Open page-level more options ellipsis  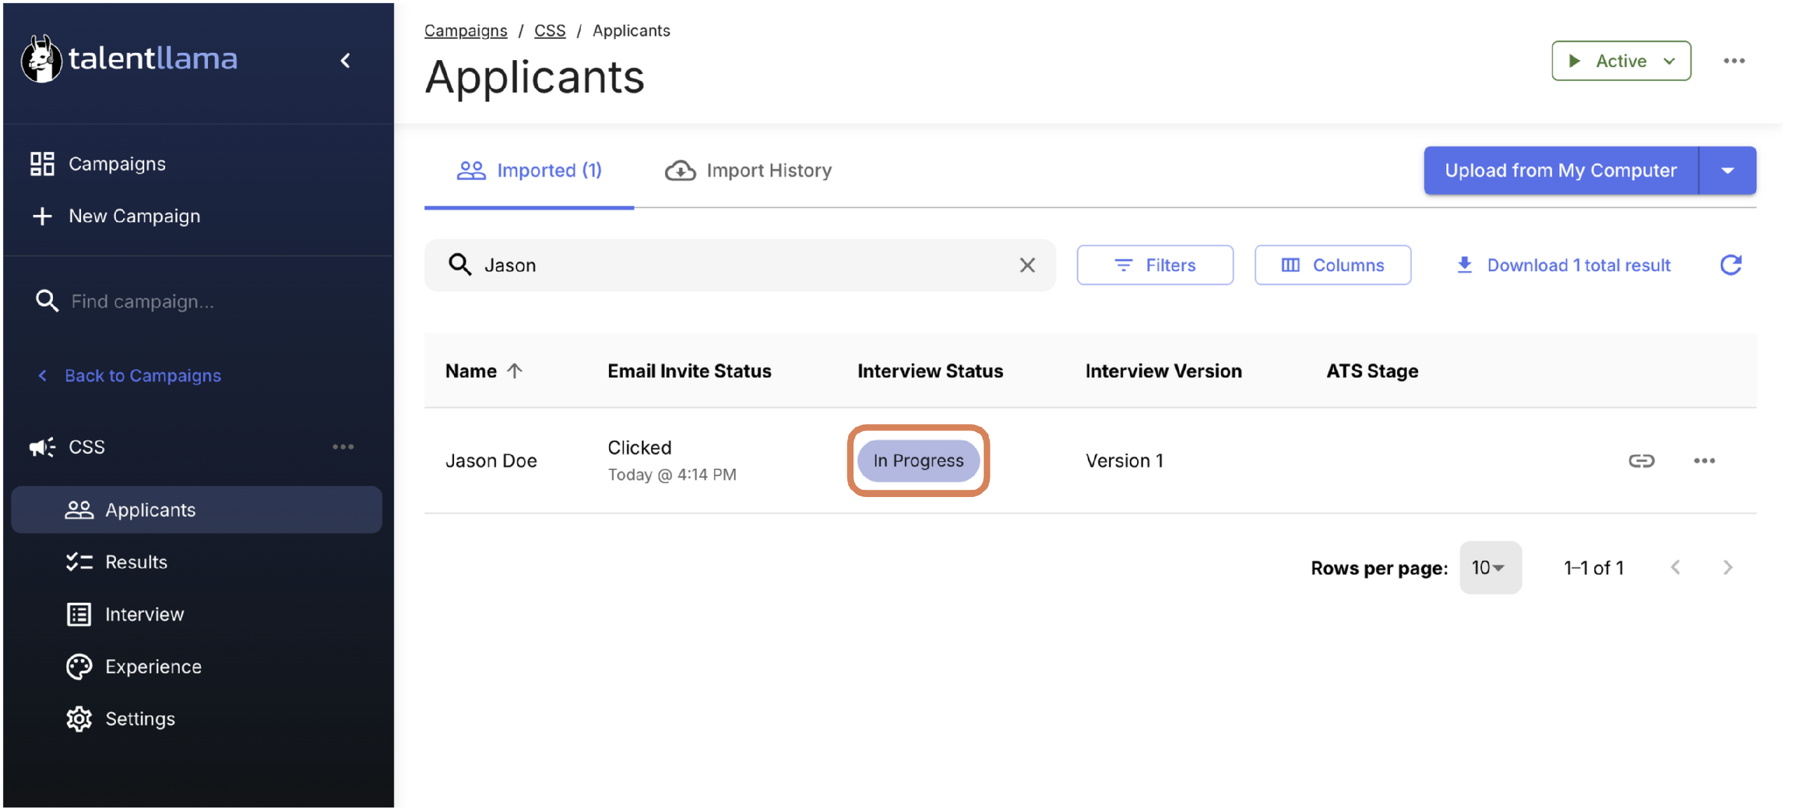[x=1734, y=61]
